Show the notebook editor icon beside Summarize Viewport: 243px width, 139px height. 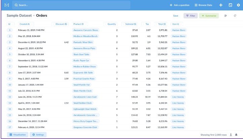225,16
